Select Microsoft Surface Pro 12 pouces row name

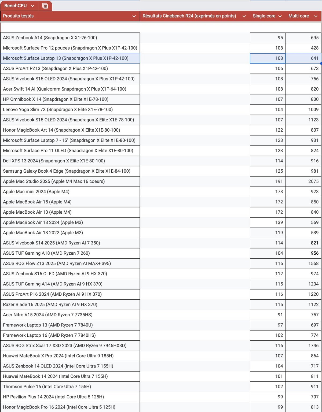tap(70, 48)
